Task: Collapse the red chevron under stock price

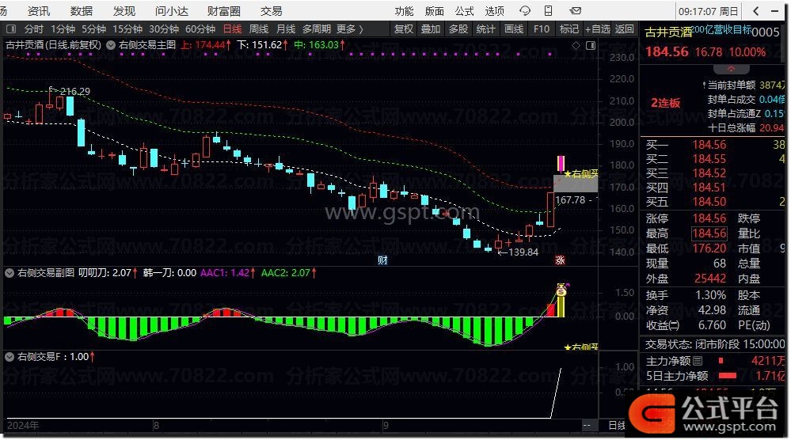Action: [x=731, y=69]
